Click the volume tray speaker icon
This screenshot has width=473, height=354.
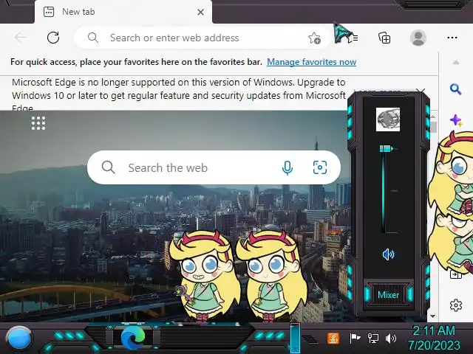(x=391, y=339)
